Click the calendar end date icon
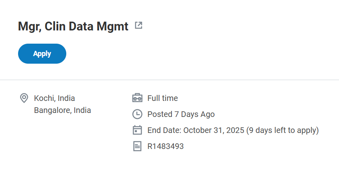Viewport: 339px width, 179px height. tap(137, 130)
